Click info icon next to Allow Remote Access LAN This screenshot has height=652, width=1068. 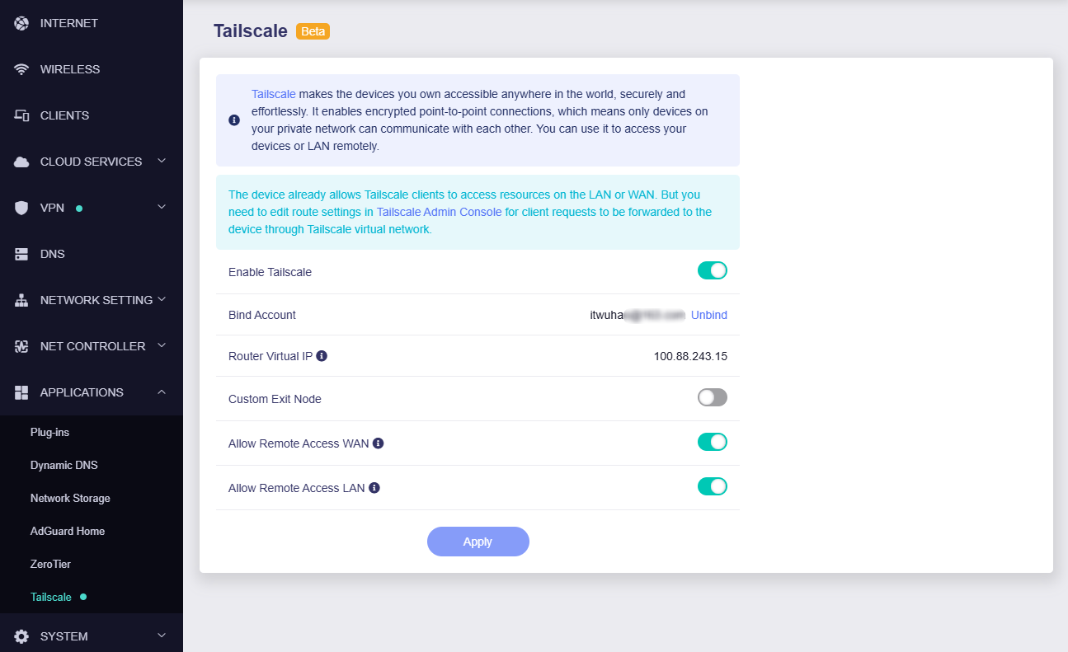coord(374,488)
